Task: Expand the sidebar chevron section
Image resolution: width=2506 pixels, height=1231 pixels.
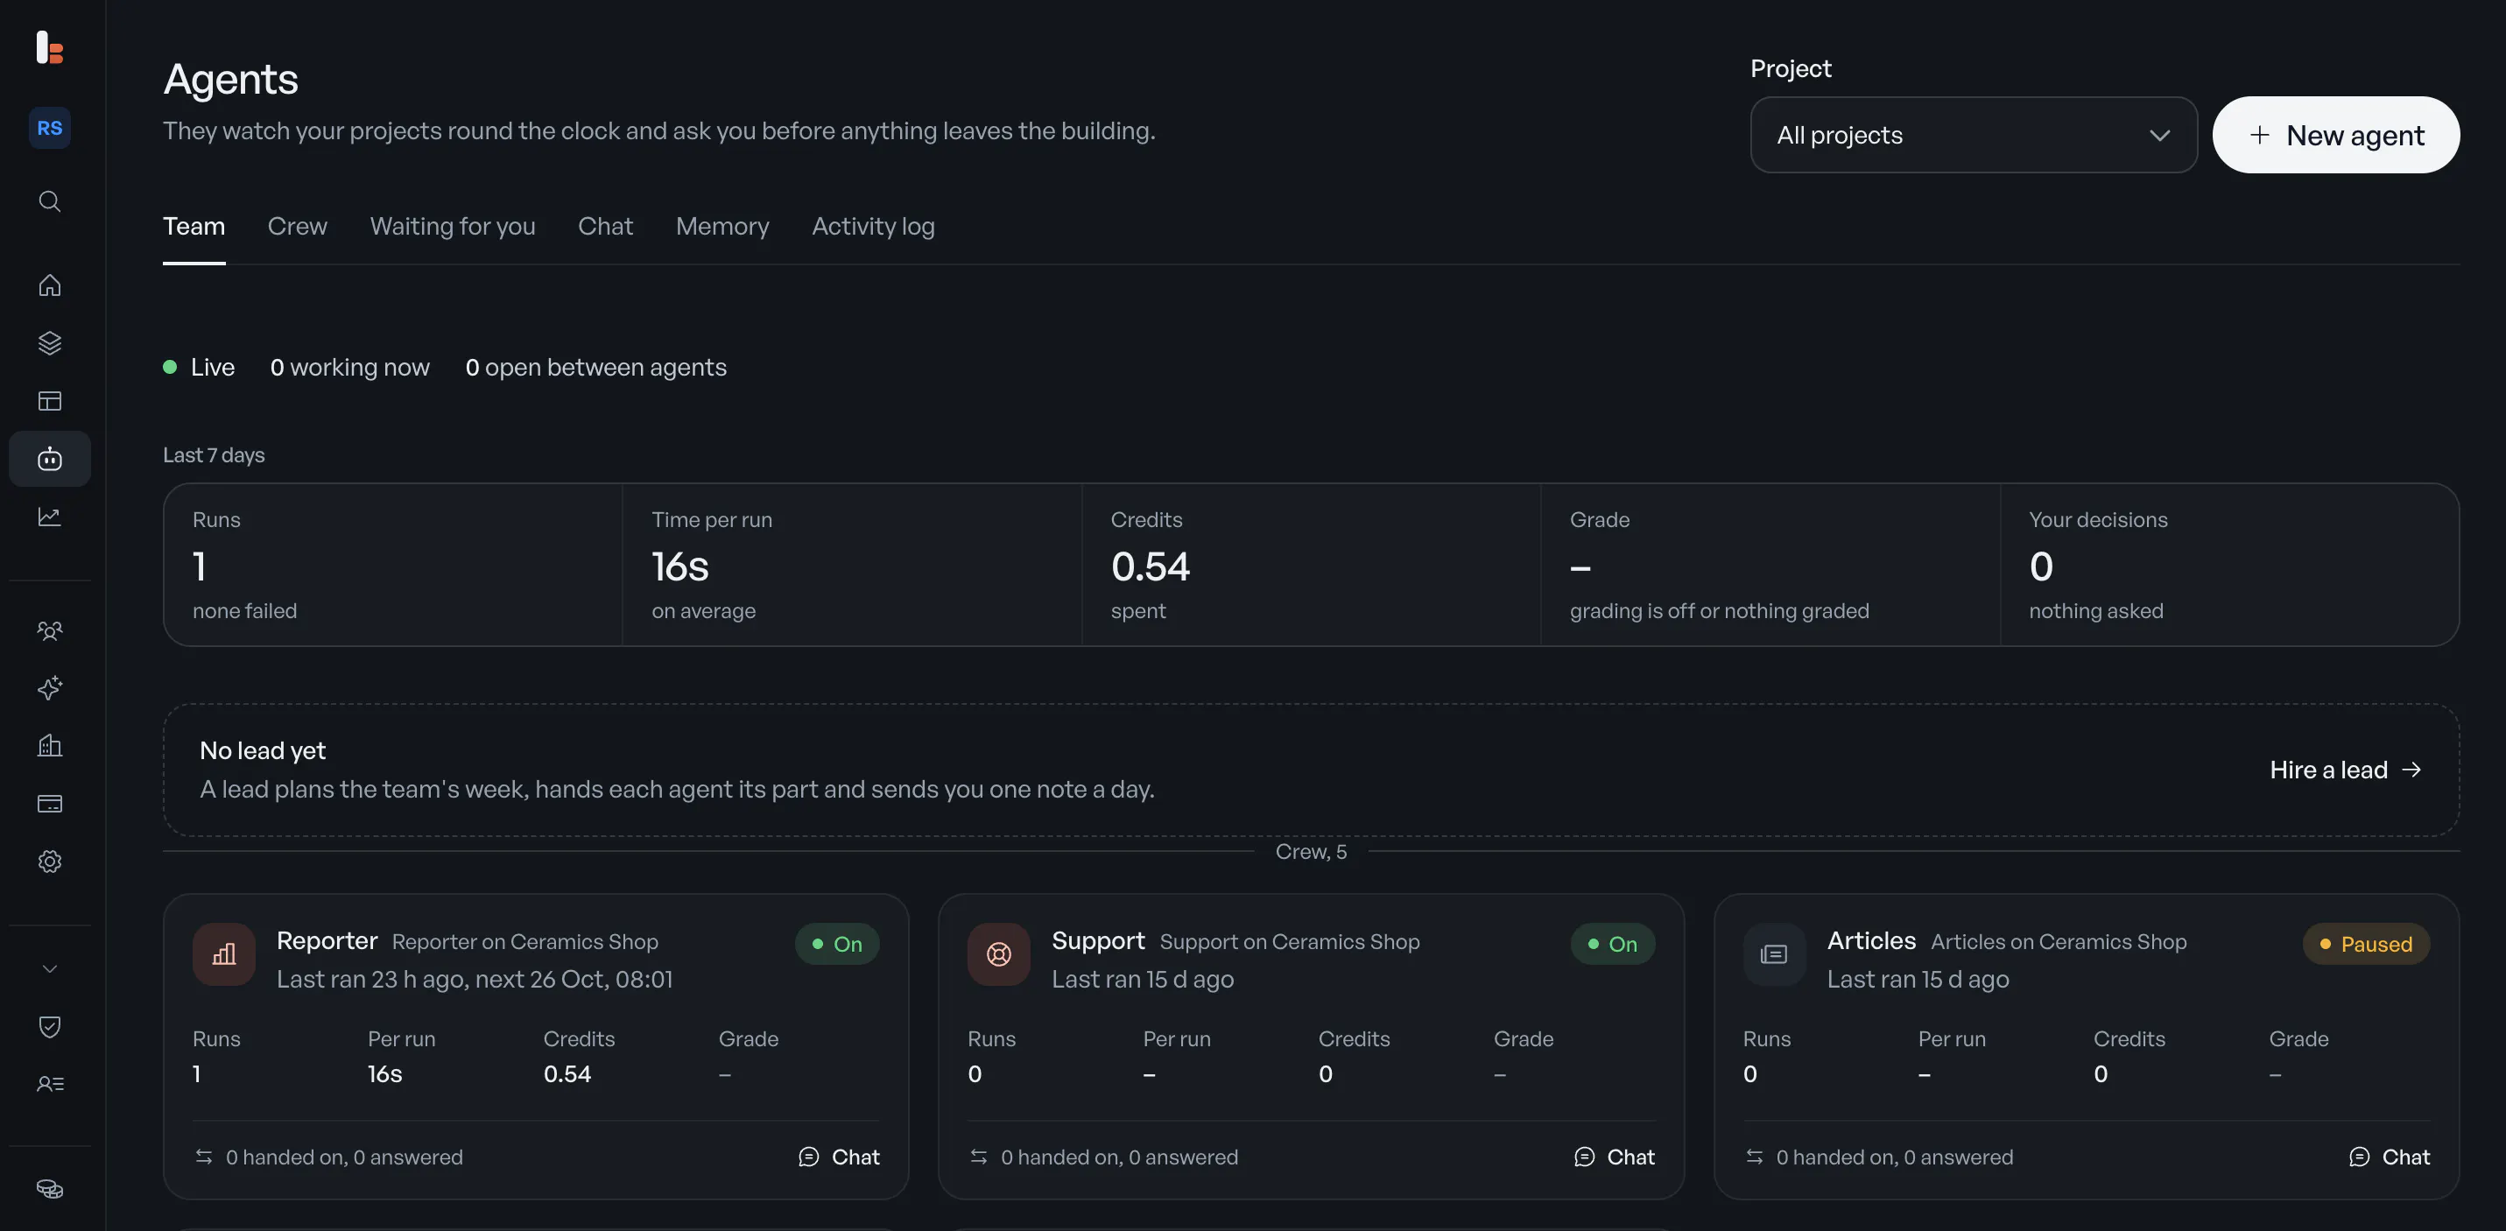Action: 50,969
